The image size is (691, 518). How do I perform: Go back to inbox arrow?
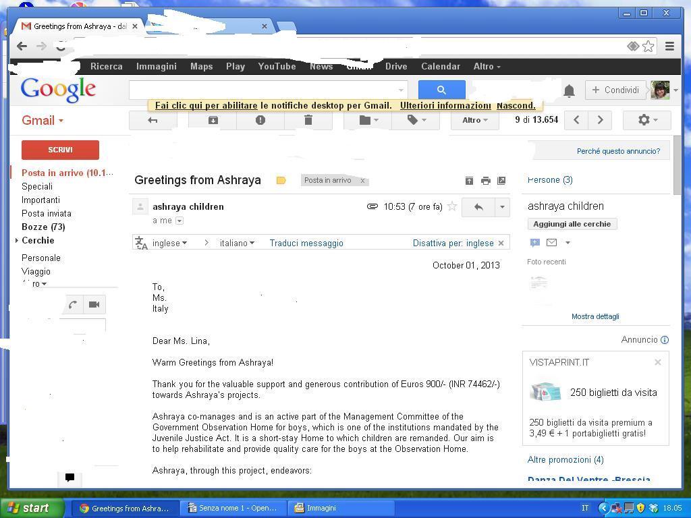153,120
